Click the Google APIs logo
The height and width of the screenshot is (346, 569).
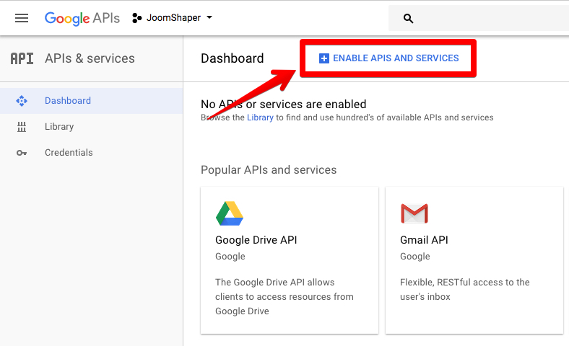coord(82,18)
